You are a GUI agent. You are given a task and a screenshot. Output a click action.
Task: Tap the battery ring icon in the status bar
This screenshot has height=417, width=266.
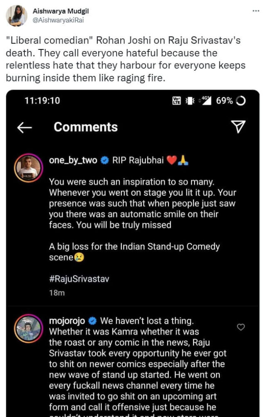(241, 101)
